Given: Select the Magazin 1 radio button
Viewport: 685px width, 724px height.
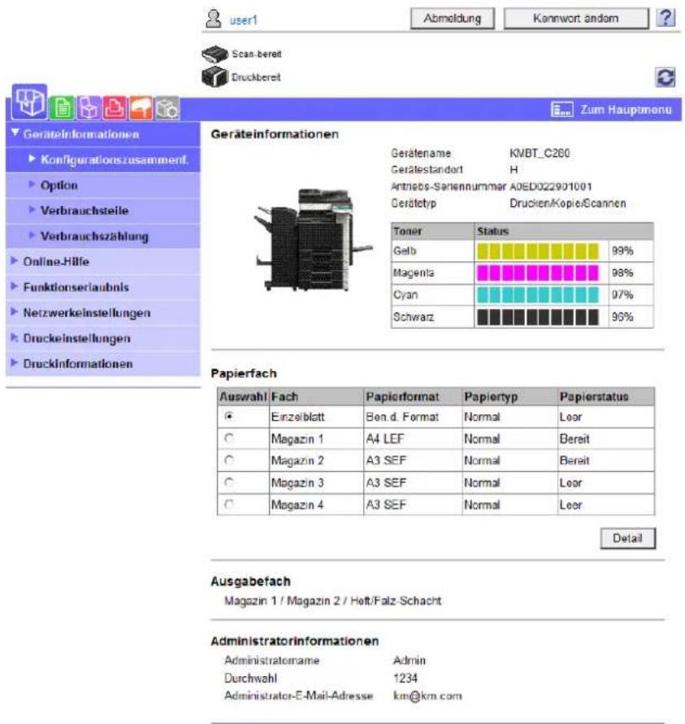Looking at the screenshot, I should tap(229, 438).
